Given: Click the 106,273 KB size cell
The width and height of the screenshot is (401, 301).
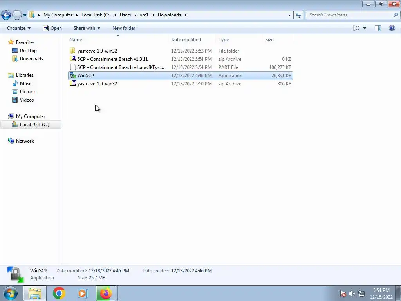Looking at the screenshot, I should pos(280,67).
